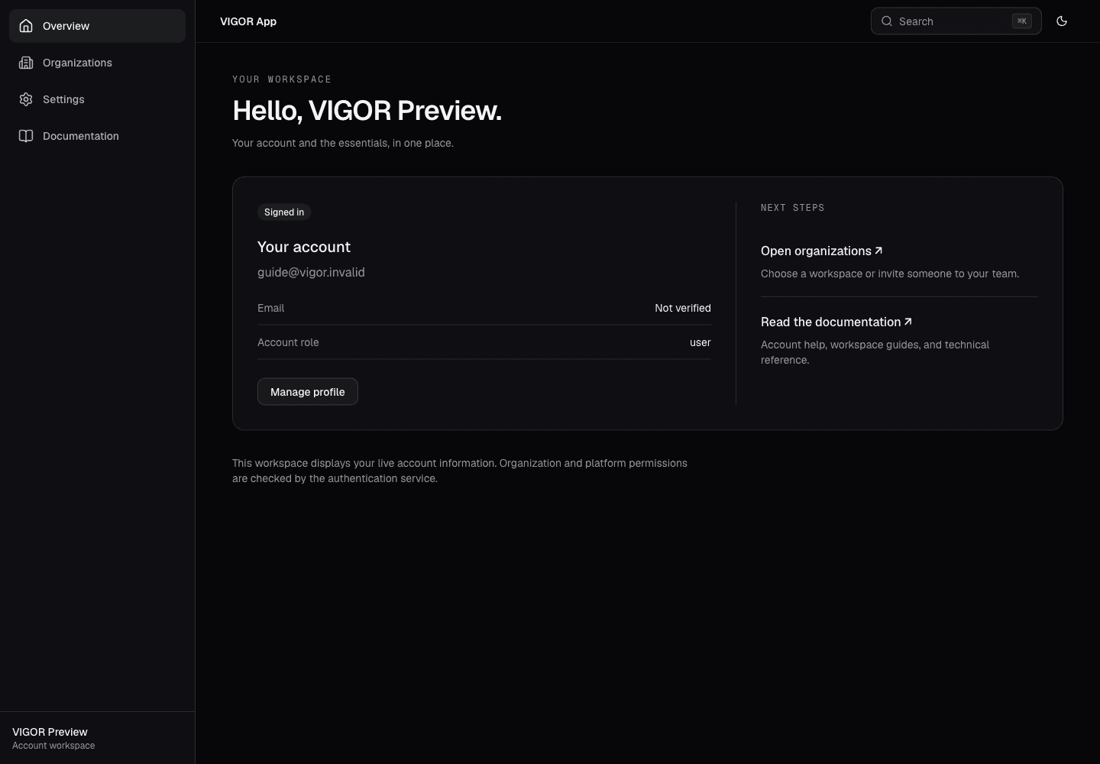Open the Overview sidebar item
The height and width of the screenshot is (764, 1100).
[x=97, y=26]
